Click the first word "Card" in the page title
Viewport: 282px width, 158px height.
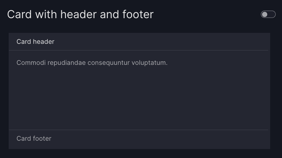[x=19, y=14]
